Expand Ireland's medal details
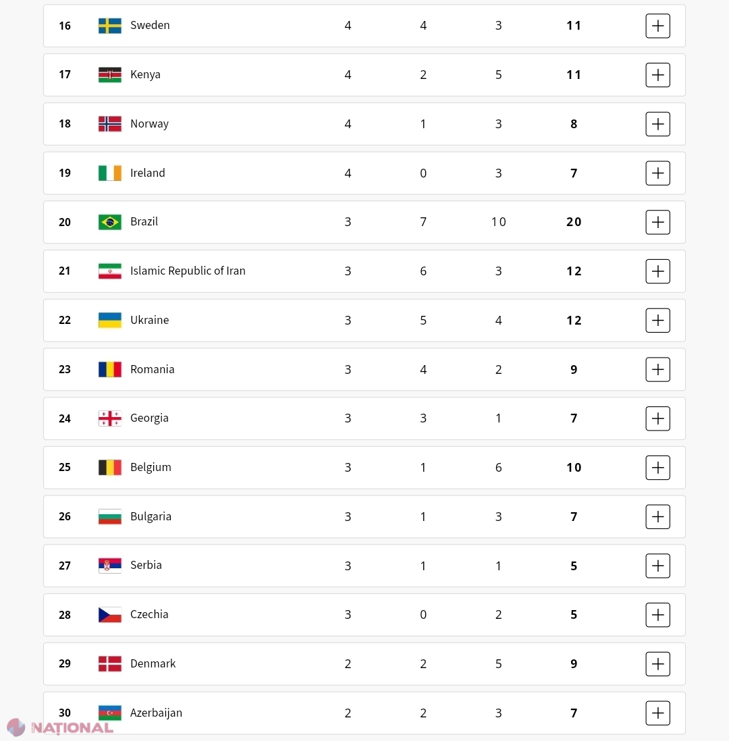Image resolution: width=729 pixels, height=741 pixels. 657,173
